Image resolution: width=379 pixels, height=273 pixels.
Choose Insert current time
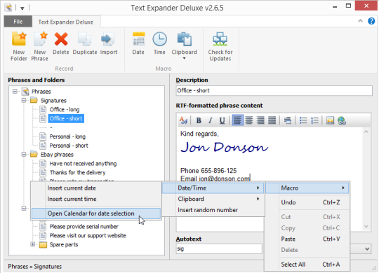[x=96, y=199]
